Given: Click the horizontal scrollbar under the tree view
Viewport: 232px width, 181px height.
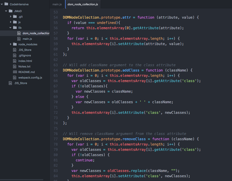Looking at the screenshot, I should pos(22,180).
